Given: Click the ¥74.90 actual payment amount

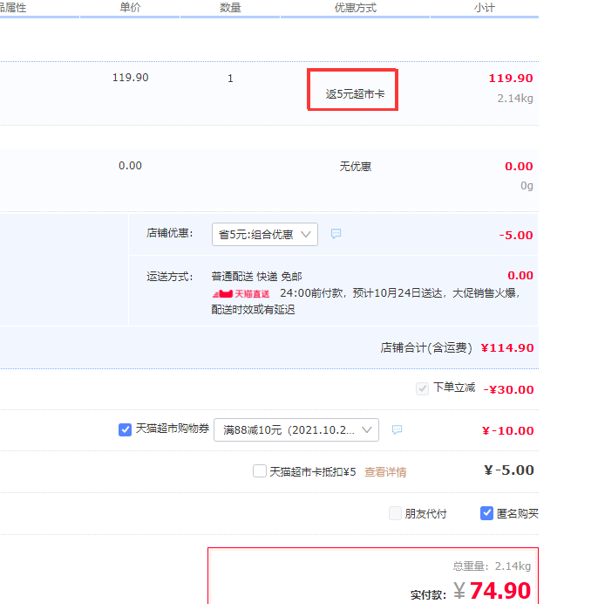Looking at the screenshot, I should point(493,590).
